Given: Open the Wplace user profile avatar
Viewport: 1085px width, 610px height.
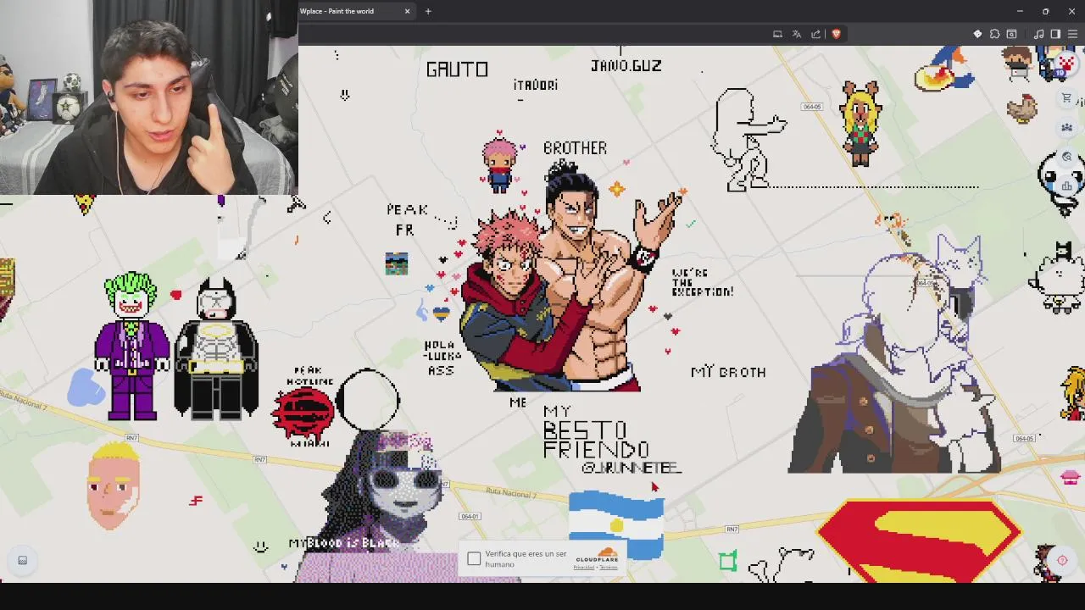Looking at the screenshot, I should 1066,64.
